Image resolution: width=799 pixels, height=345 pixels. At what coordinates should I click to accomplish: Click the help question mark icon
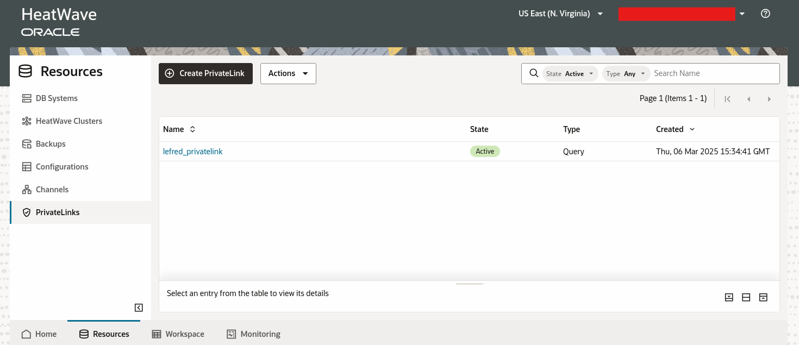tap(765, 14)
